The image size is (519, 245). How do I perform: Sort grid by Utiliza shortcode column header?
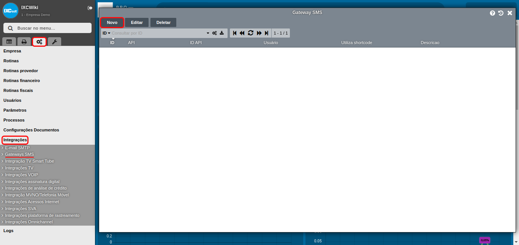coord(356,43)
